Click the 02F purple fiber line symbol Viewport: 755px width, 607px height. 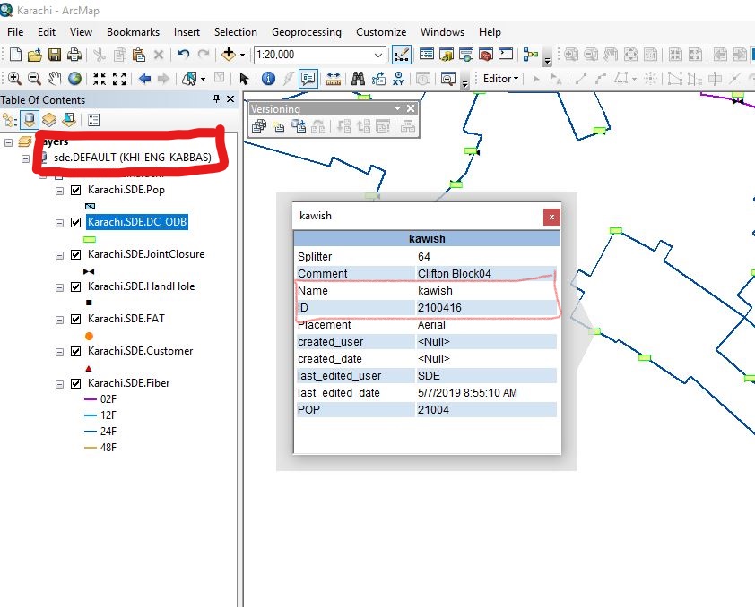[x=91, y=399]
